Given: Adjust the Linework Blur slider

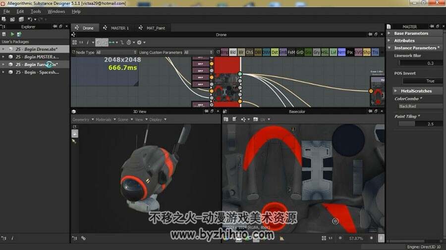Looking at the screenshot, I should [x=420, y=63].
